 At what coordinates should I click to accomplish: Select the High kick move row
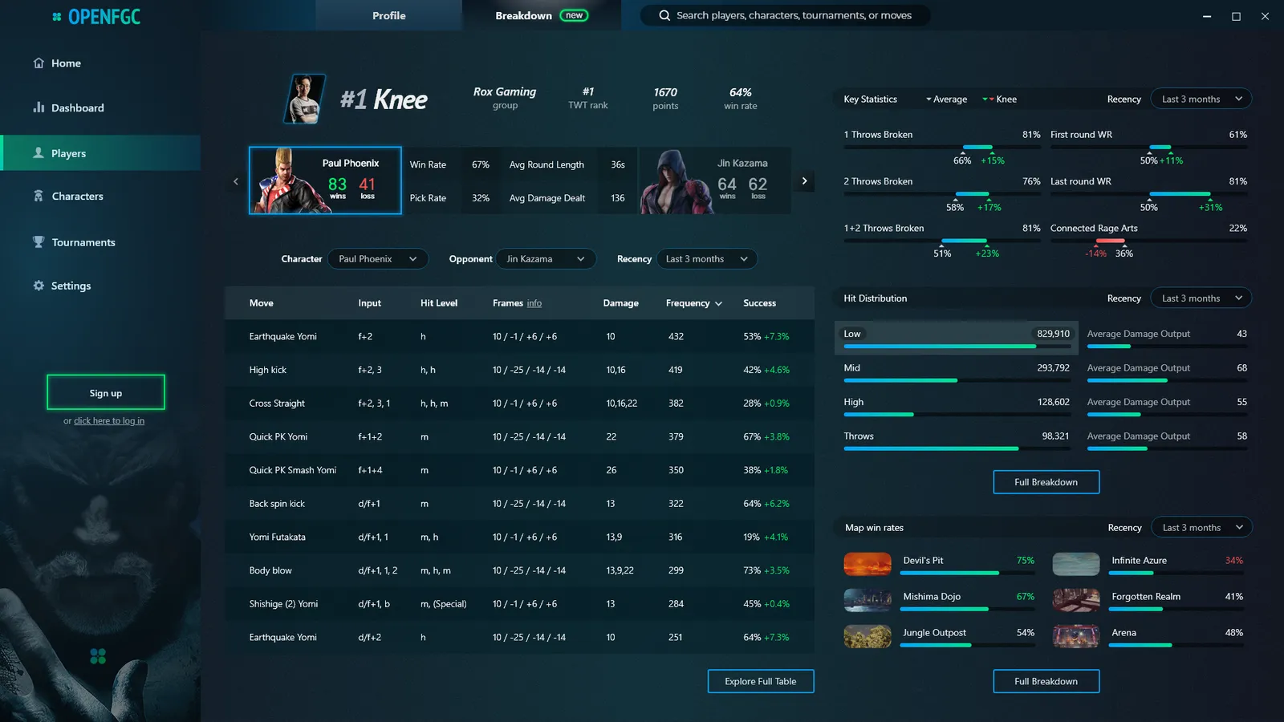pos(519,370)
